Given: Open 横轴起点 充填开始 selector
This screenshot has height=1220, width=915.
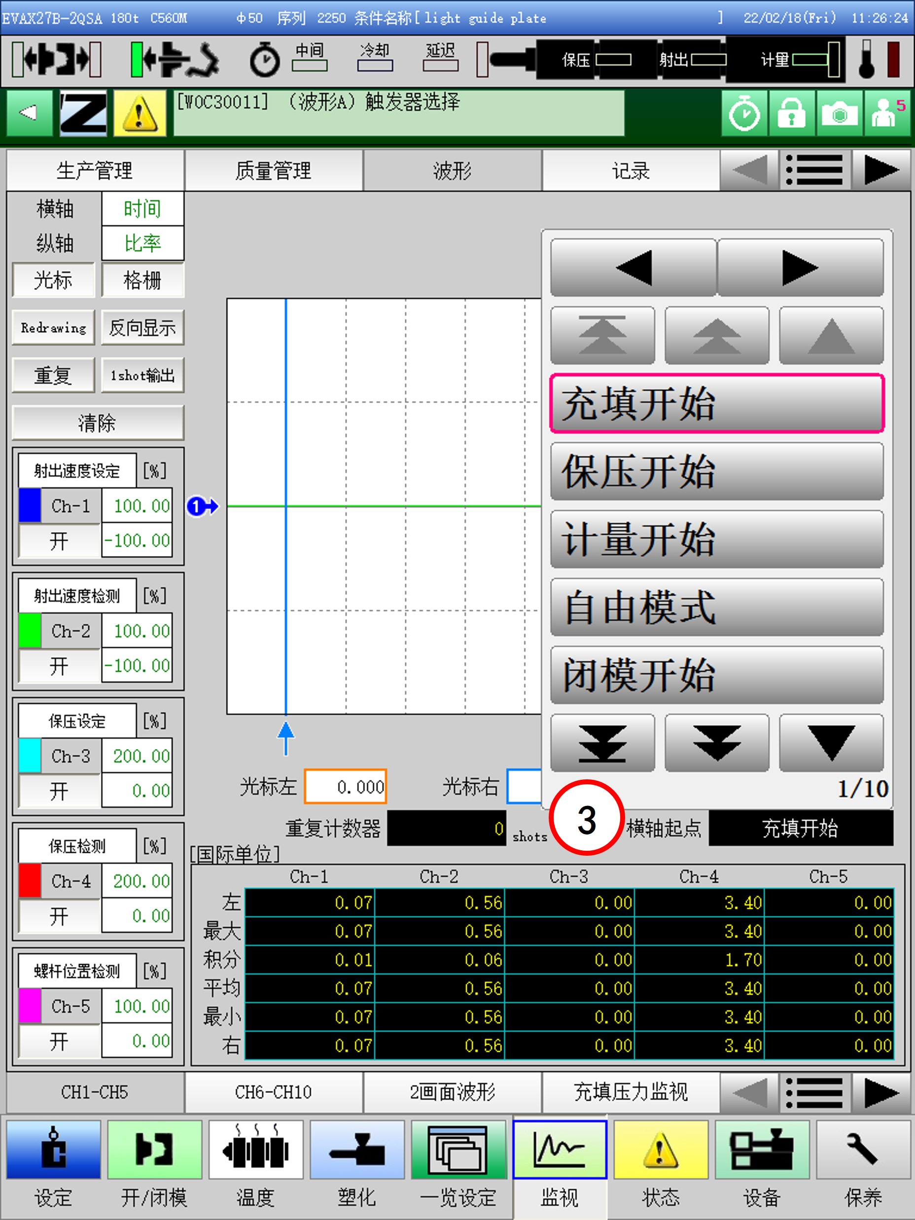Looking at the screenshot, I should click(801, 828).
